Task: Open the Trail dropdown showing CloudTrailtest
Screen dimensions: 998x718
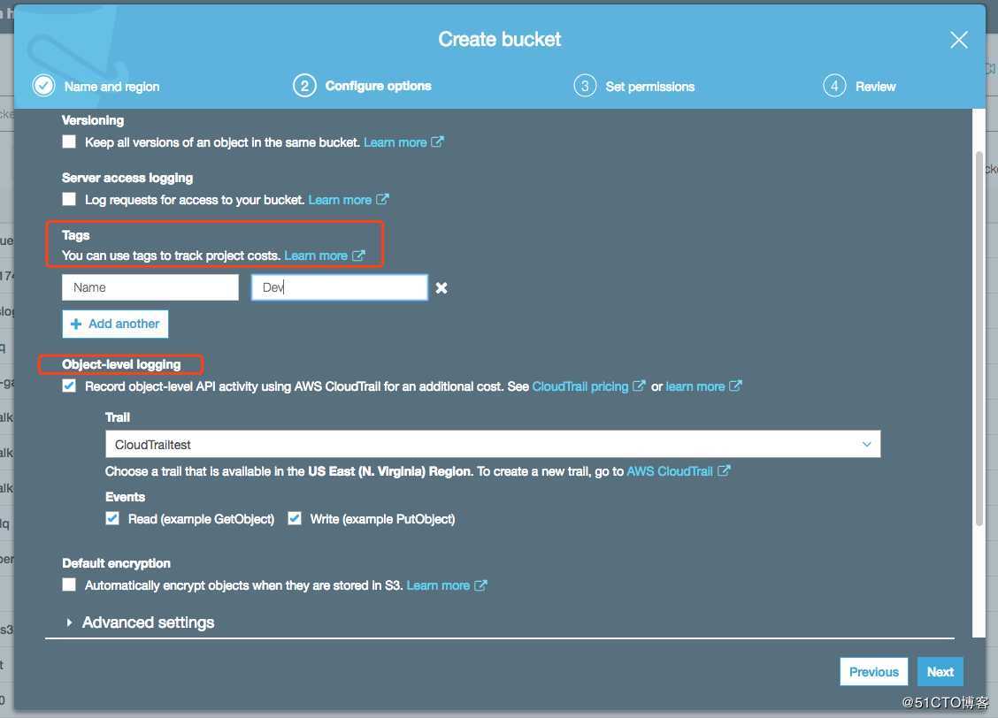Action: pyautogui.click(x=493, y=444)
